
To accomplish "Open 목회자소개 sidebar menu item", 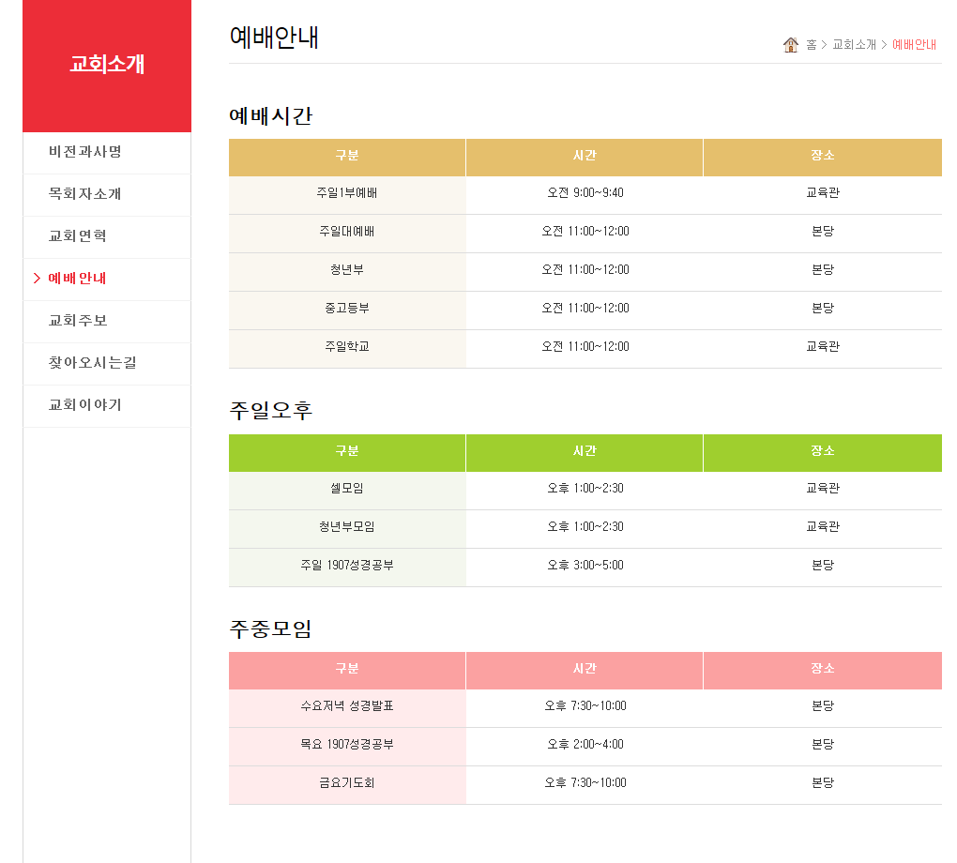I will (85, 194).
